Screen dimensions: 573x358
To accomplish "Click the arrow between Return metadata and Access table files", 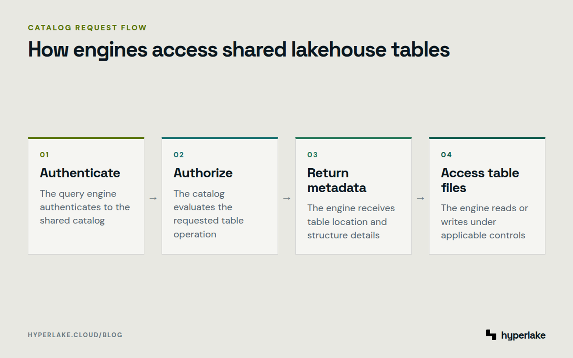I will pyautogui.click(x=420, y=198).
